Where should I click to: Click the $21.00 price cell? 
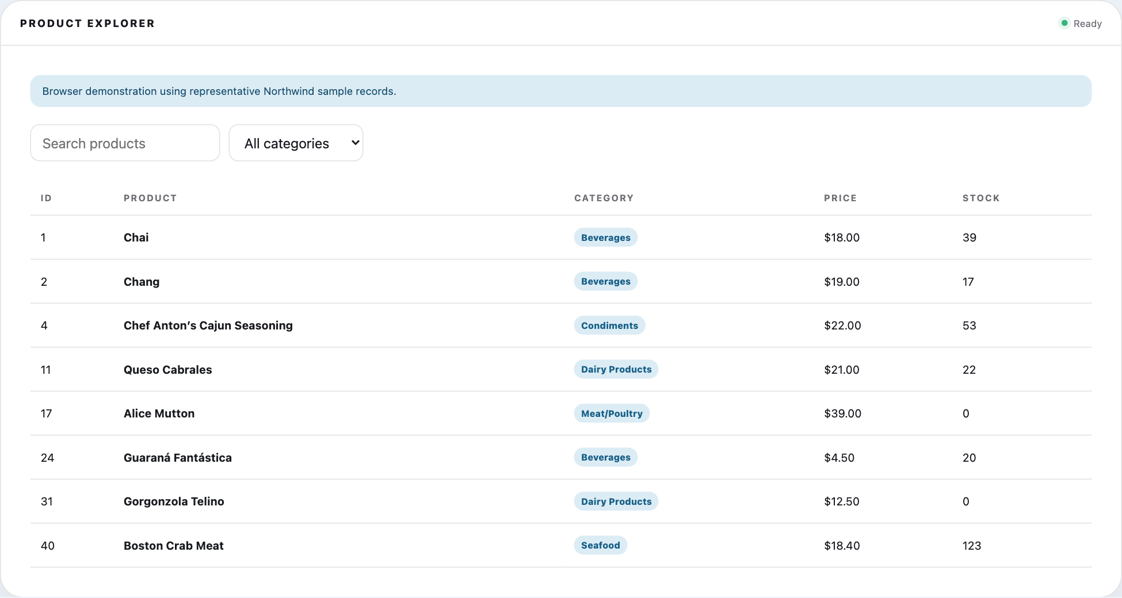pos(842,370)
